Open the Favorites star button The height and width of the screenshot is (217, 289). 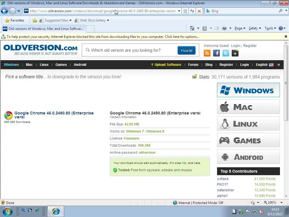pyautogui.click(x=15, y=20)
